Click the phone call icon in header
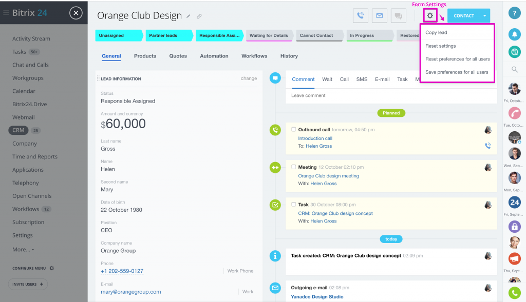The width and height of the screenshot is (526, 302). (x=360, y=15)
